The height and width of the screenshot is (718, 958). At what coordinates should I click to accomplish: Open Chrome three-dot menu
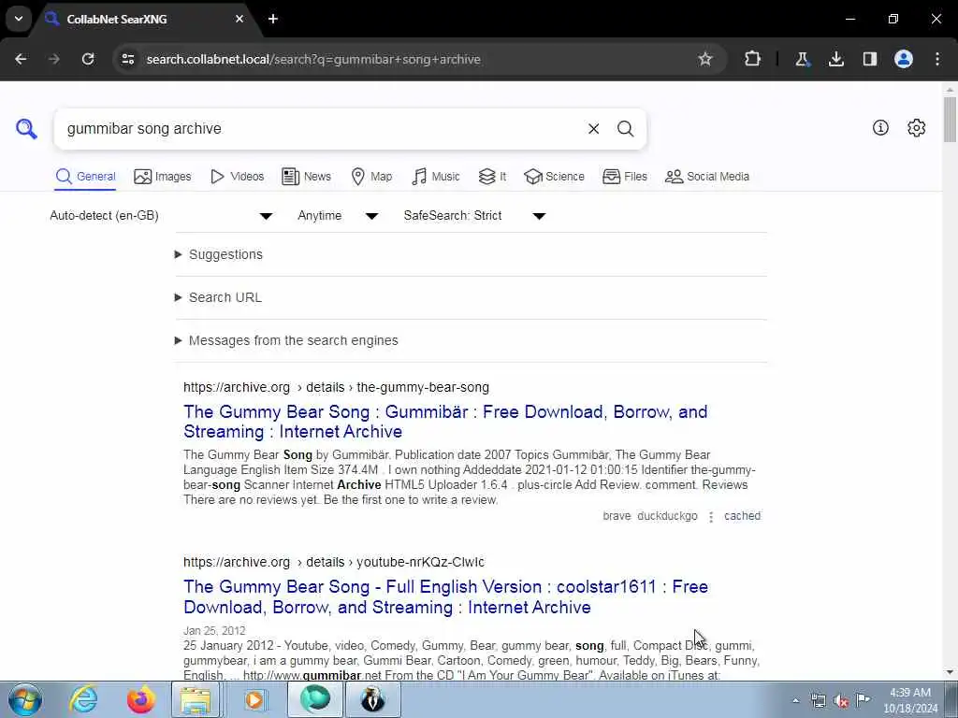point(937,59)
